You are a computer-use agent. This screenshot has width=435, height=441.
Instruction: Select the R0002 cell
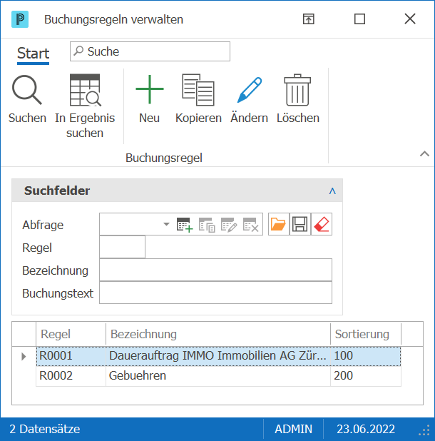(x=71, y=376)
